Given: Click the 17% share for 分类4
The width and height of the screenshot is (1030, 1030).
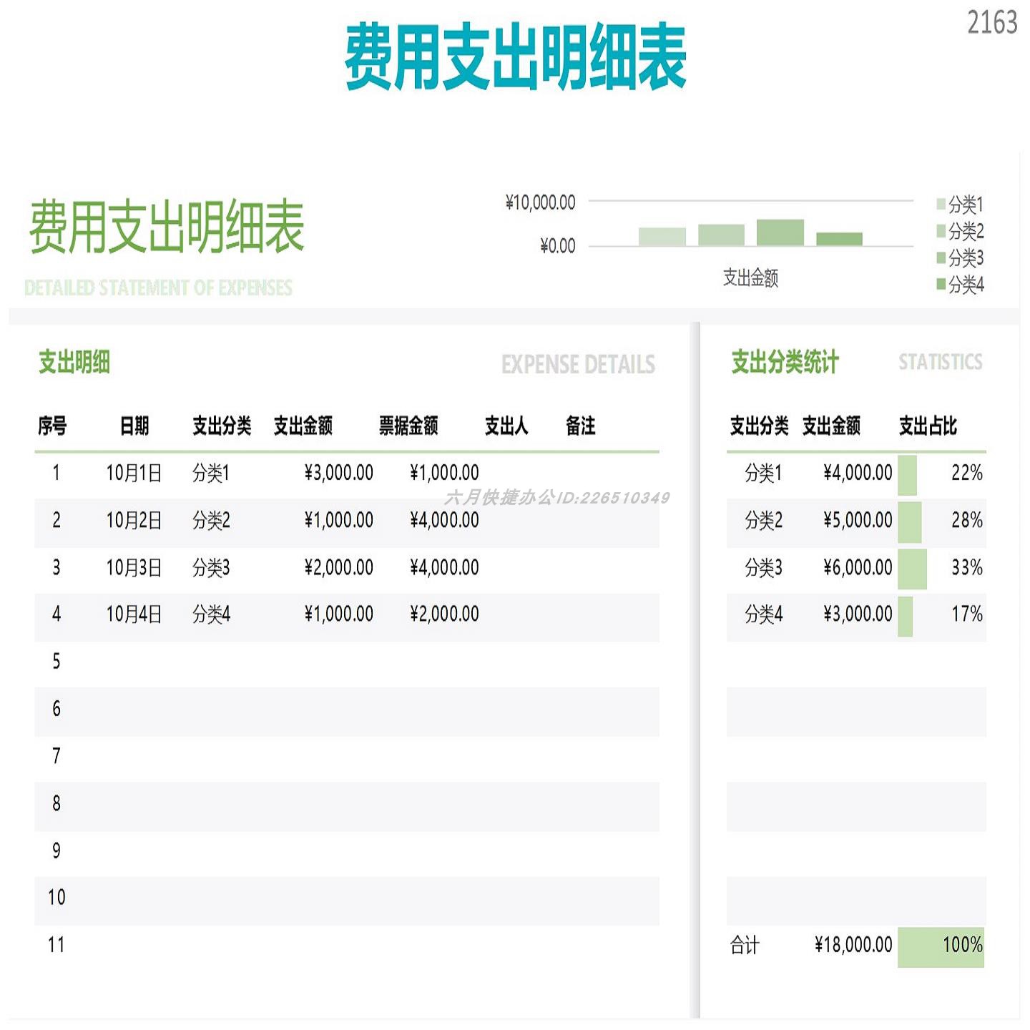Looking at the screenshot, I should coord(967,614).
